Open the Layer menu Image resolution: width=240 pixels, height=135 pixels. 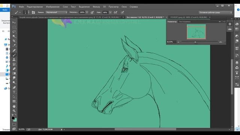click(x=65, y=7)
